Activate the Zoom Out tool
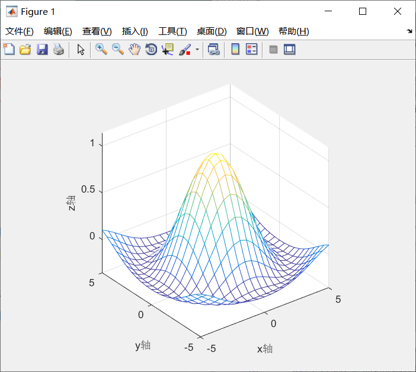This screenshot has width=416, height=372. coord(118,49)
